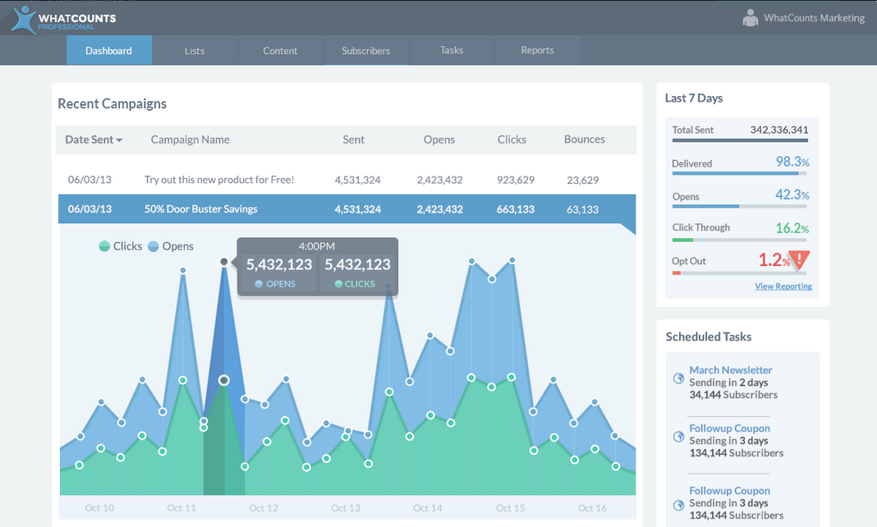Viewport: 877px width, 527px height.
Task: Sort campaigns by the Bounces column header
Action: tap(584, 140)
